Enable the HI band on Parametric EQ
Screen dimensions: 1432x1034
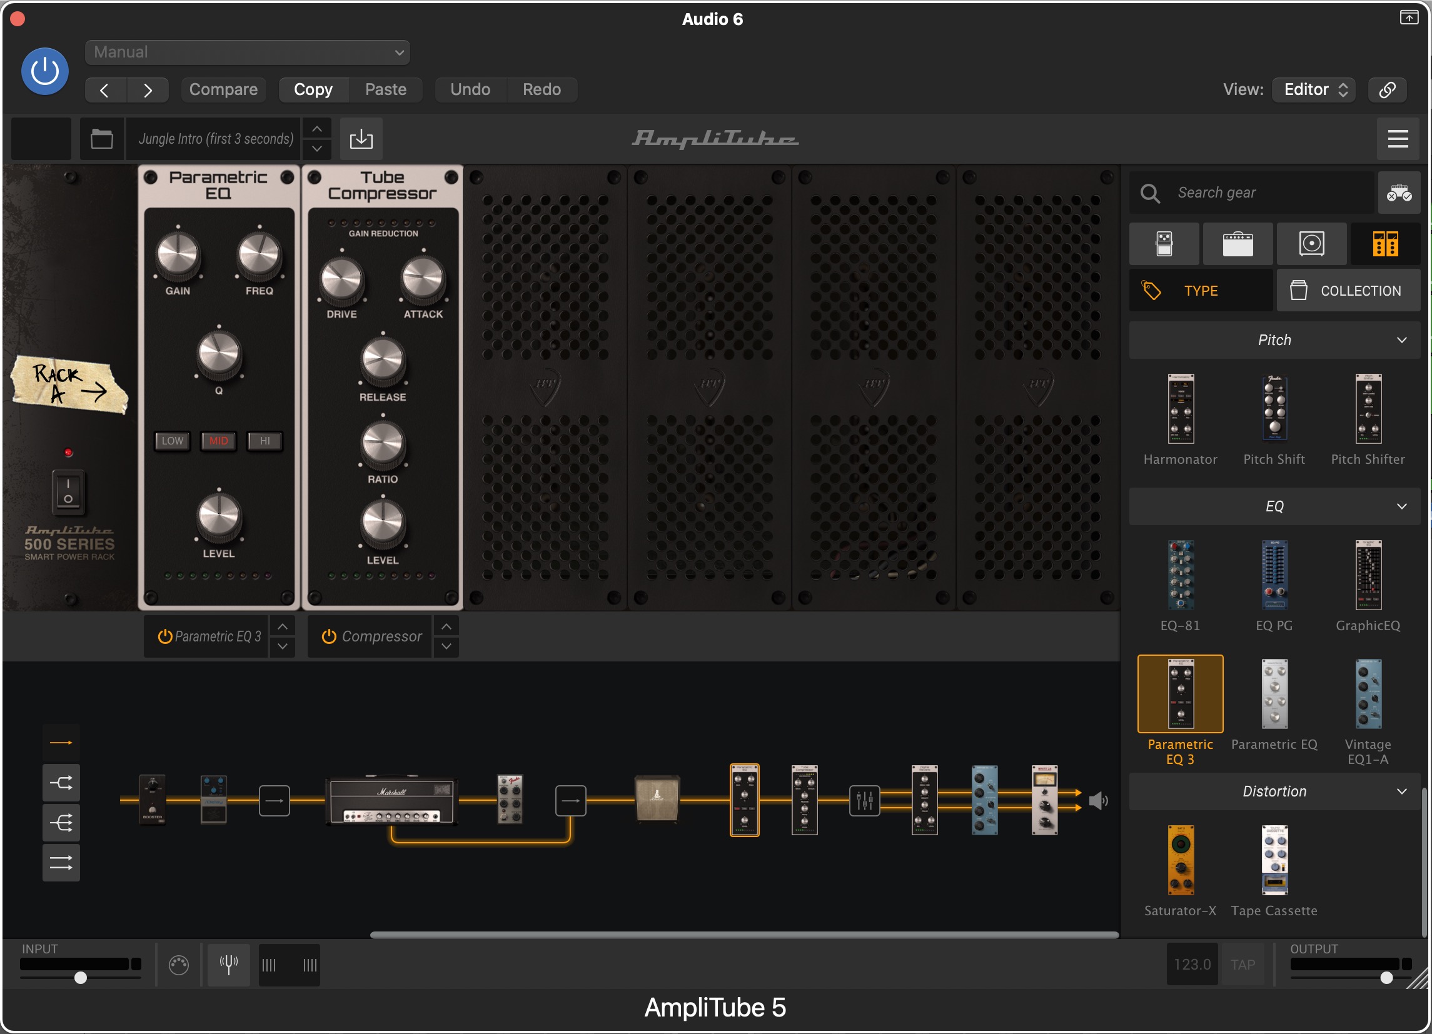coord(265,441)
